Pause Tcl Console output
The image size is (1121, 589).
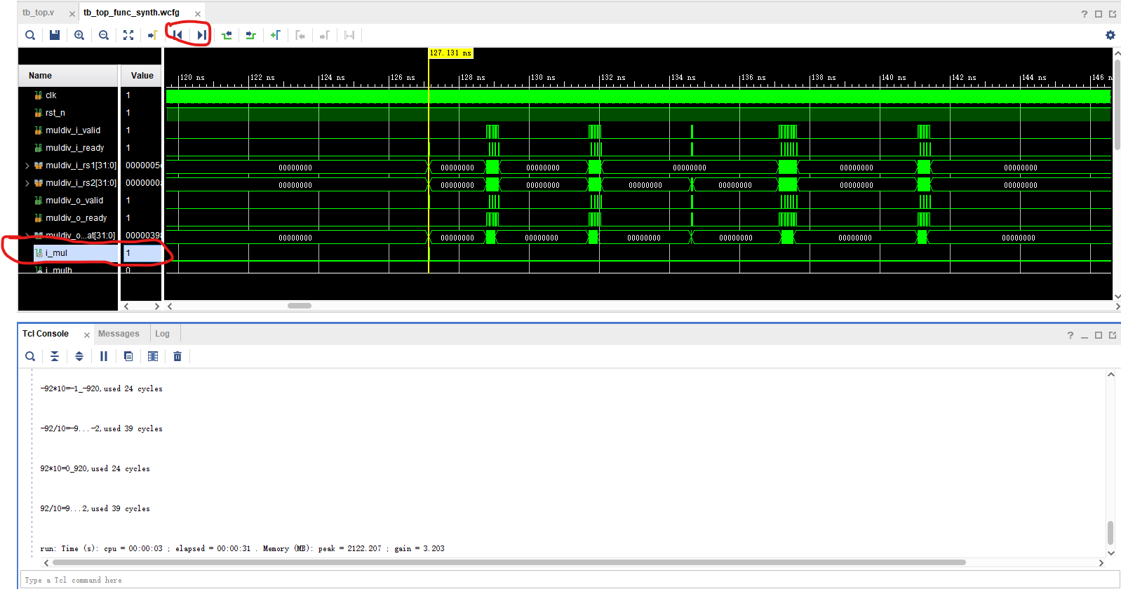pyautogui.click(x=104, y=356)
